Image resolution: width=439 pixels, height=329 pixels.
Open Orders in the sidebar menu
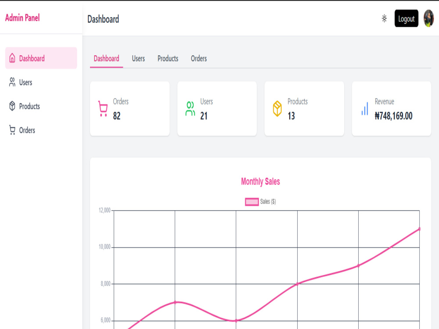tap(41, 130)
